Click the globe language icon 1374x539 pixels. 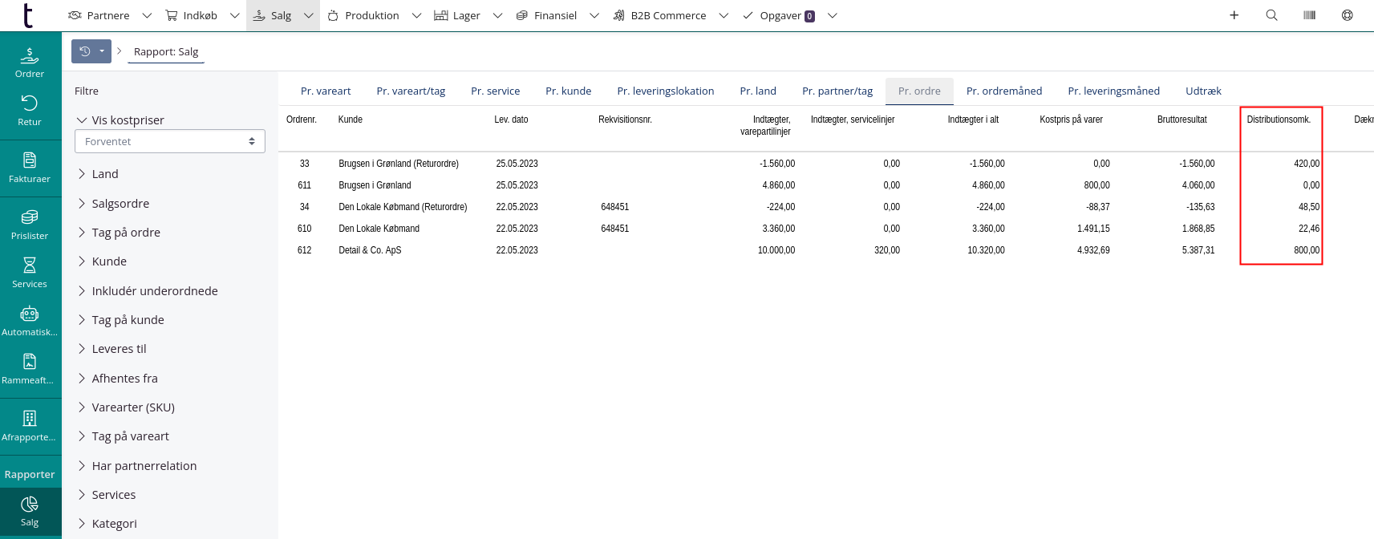pos(1347,15)
